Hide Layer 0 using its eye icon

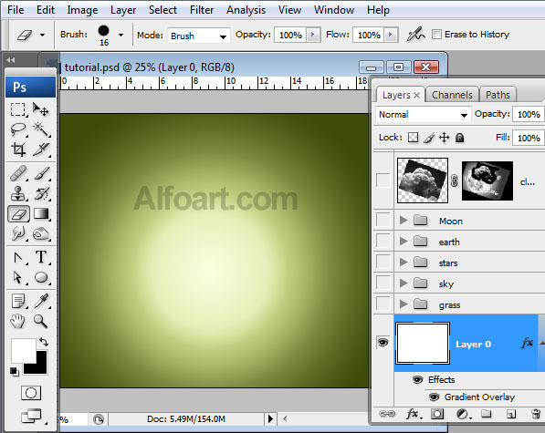pos(383,343)
